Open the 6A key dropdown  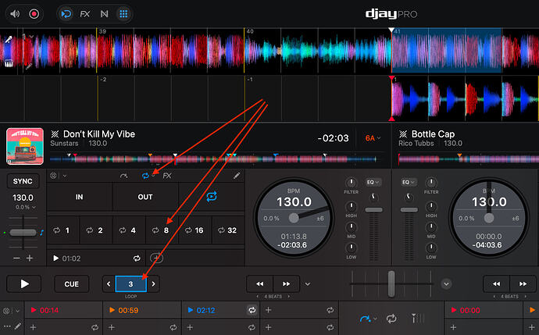pyautogui.click(x=373, y=138)
